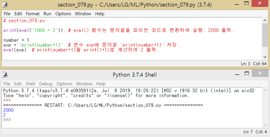Click the eval(exp) line in the editor

pyautogui.click(x=15, y=50)
